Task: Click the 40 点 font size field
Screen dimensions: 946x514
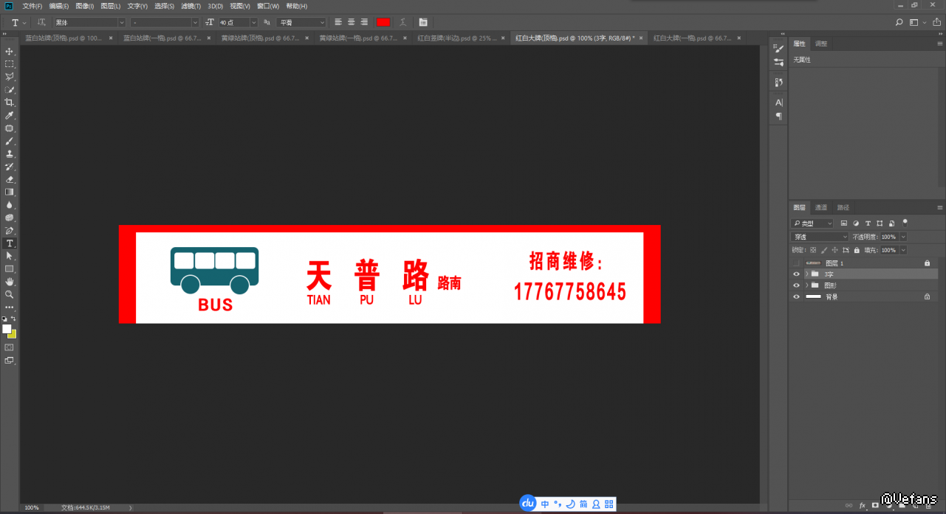Action: pyautogui.click(x=233, y=23)
